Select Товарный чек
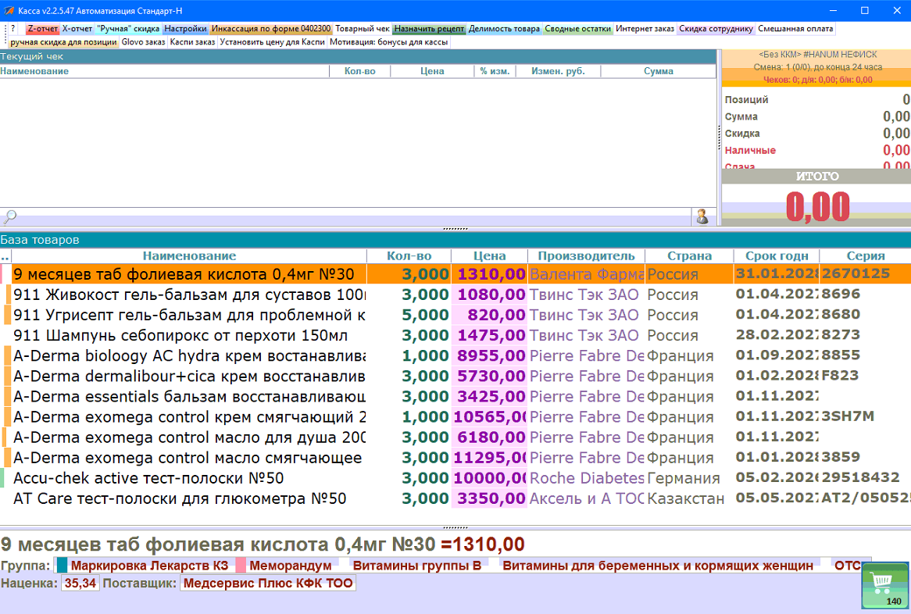The height and width of the screenshot is (614, 911). (363, 28)
